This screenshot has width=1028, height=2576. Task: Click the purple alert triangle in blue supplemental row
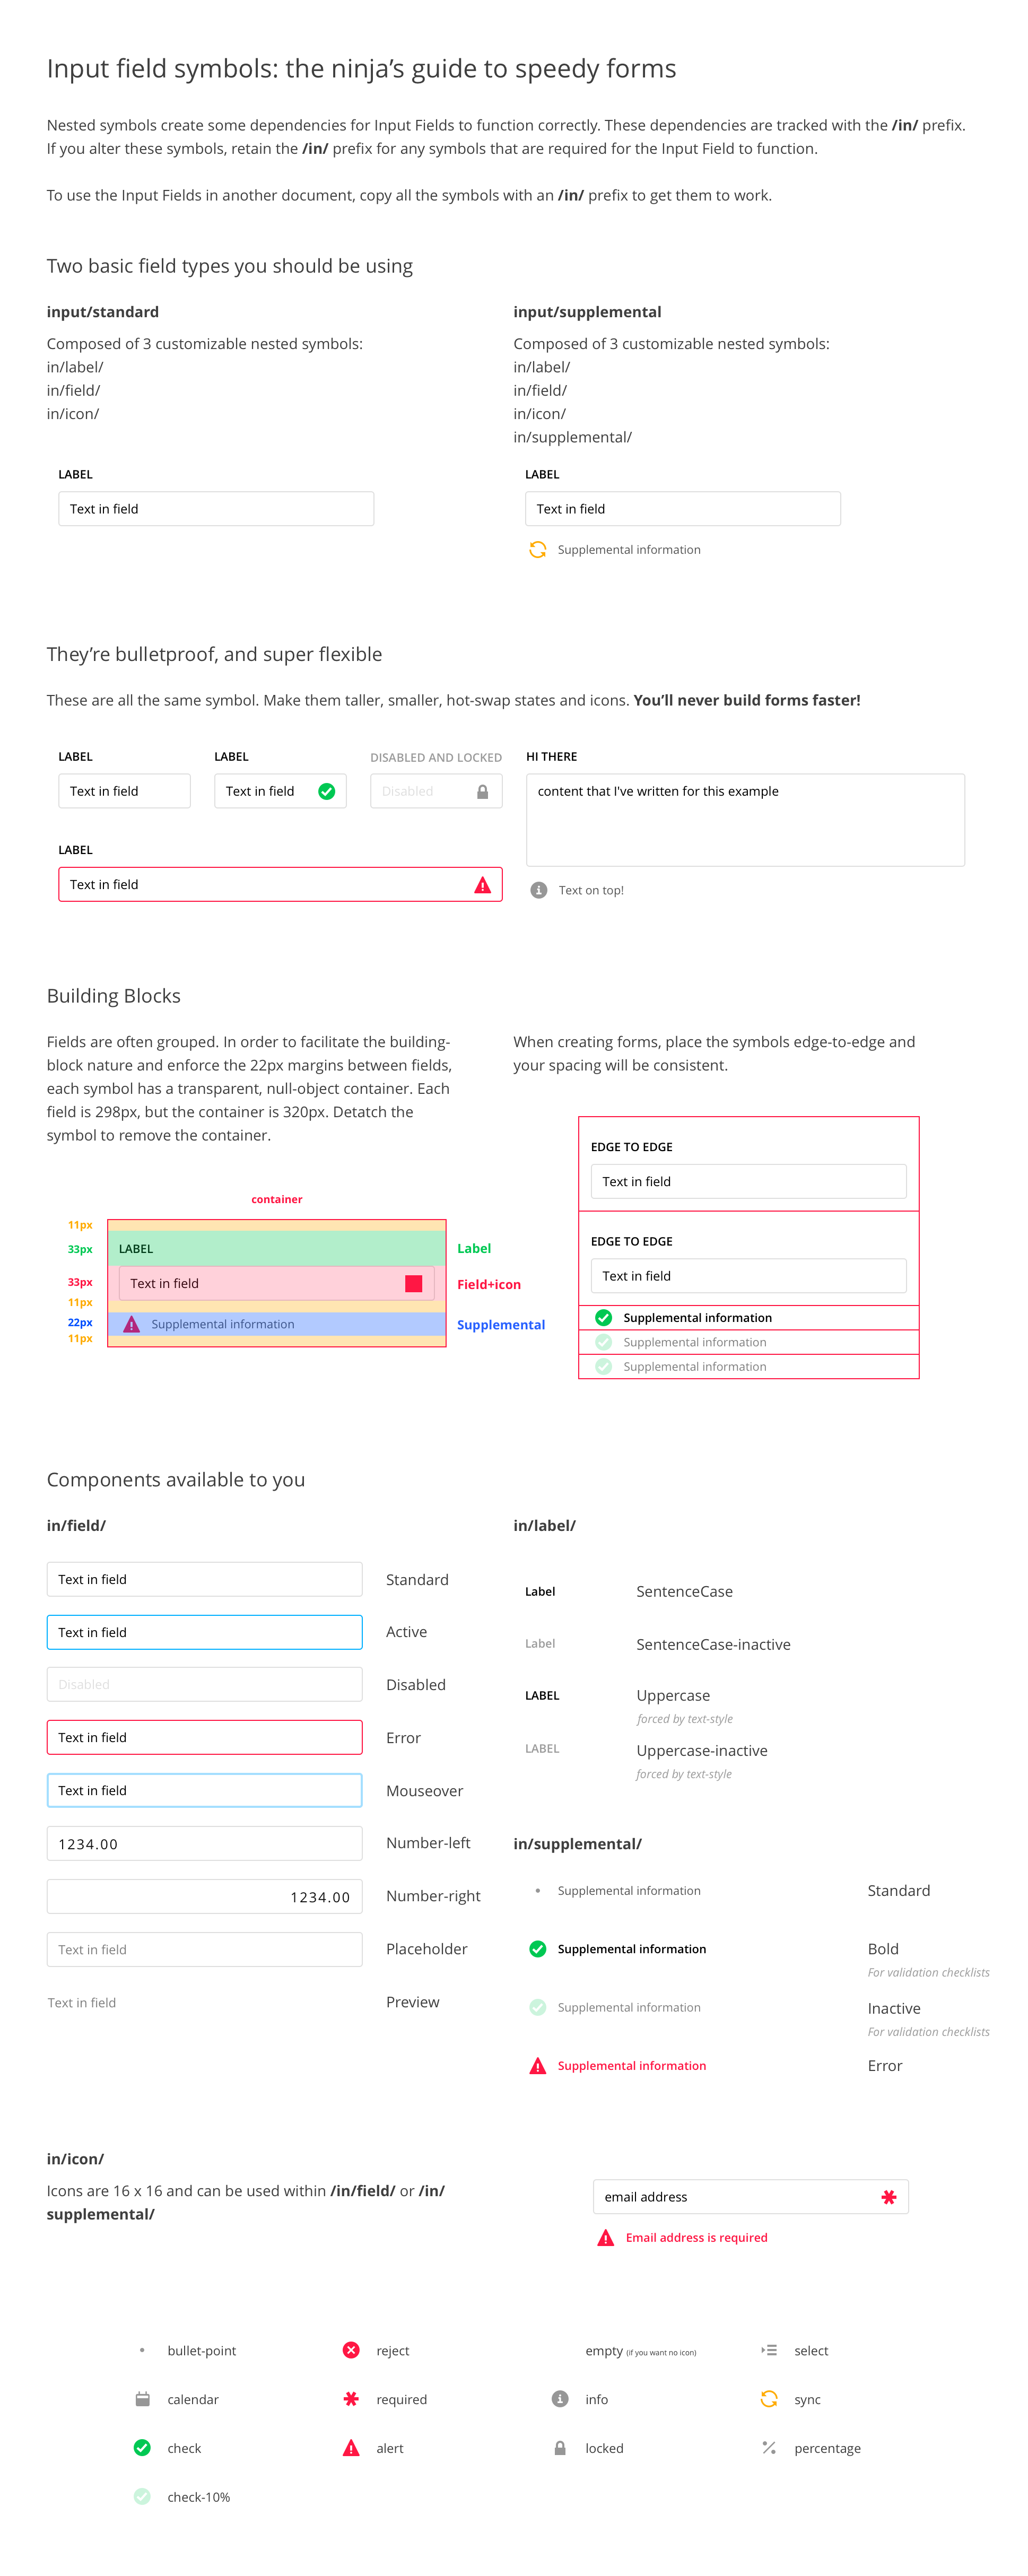[x=131, y=1324]
